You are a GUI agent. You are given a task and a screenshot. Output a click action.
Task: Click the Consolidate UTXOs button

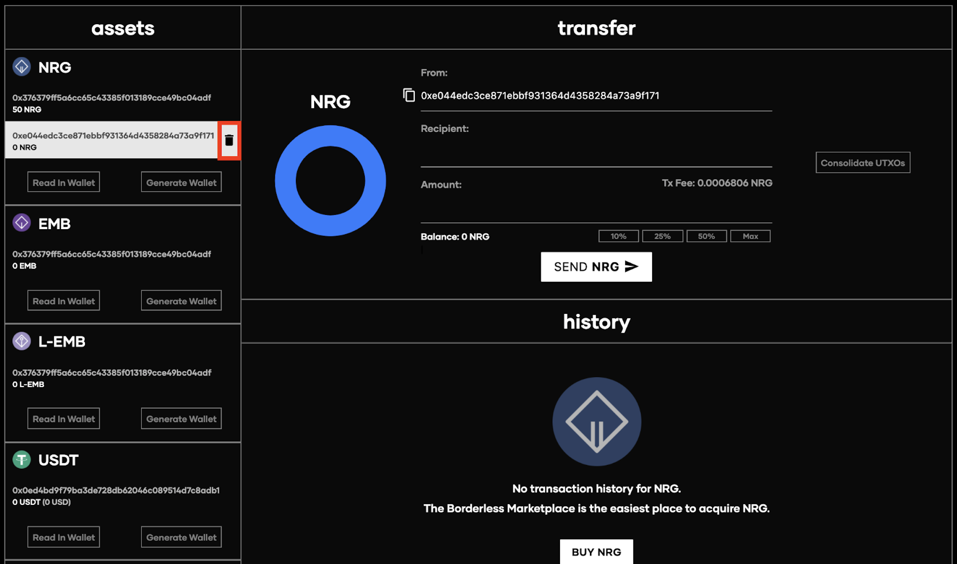click(x=863, y=163)
